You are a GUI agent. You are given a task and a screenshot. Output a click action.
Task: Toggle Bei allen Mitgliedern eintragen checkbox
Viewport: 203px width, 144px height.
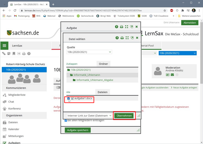(x=66, y=121)
